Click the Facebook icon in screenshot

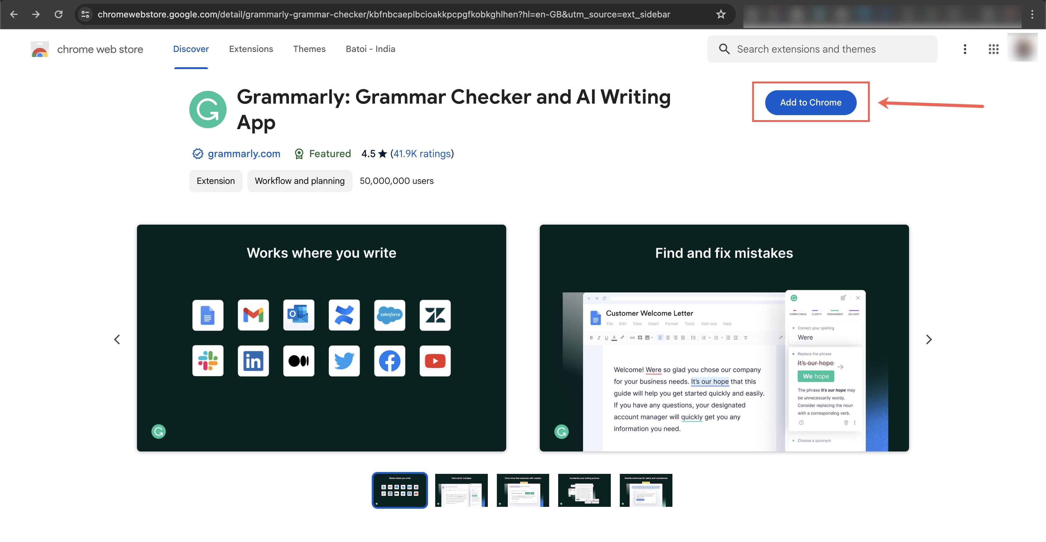coord(390,361)
